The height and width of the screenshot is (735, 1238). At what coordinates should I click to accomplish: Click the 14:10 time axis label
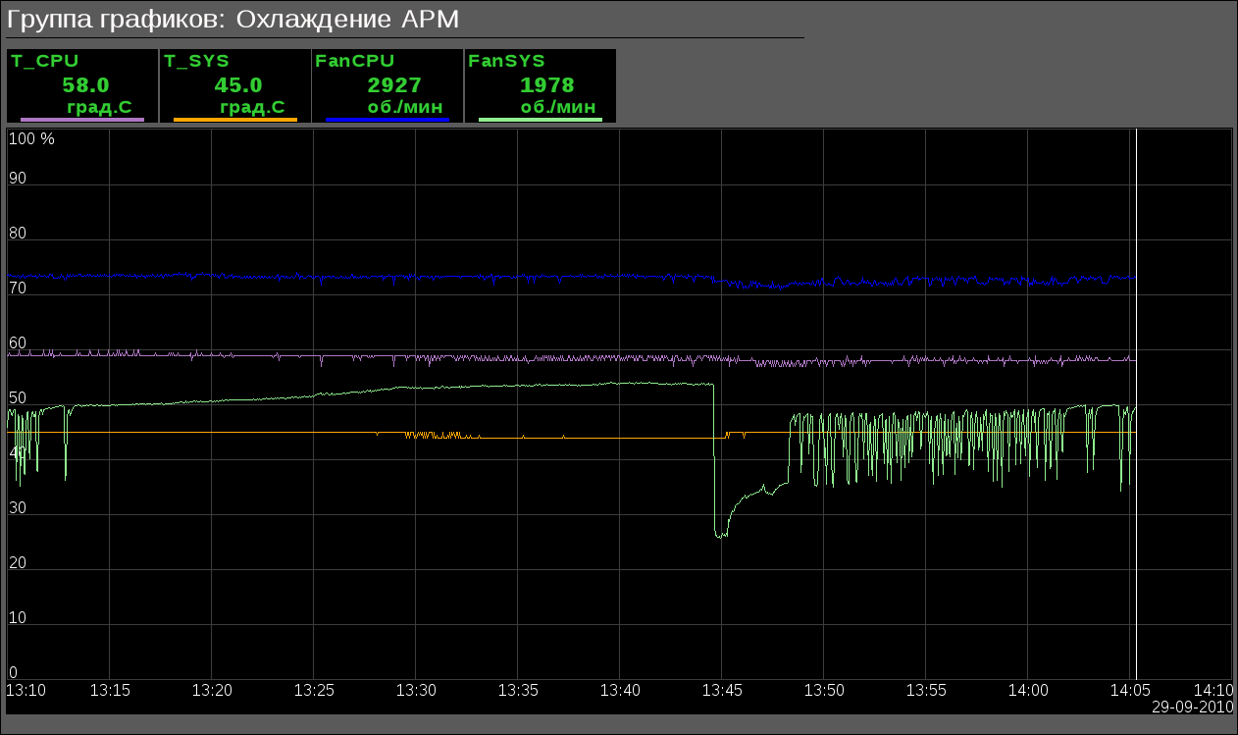(x=1213, y=691)
